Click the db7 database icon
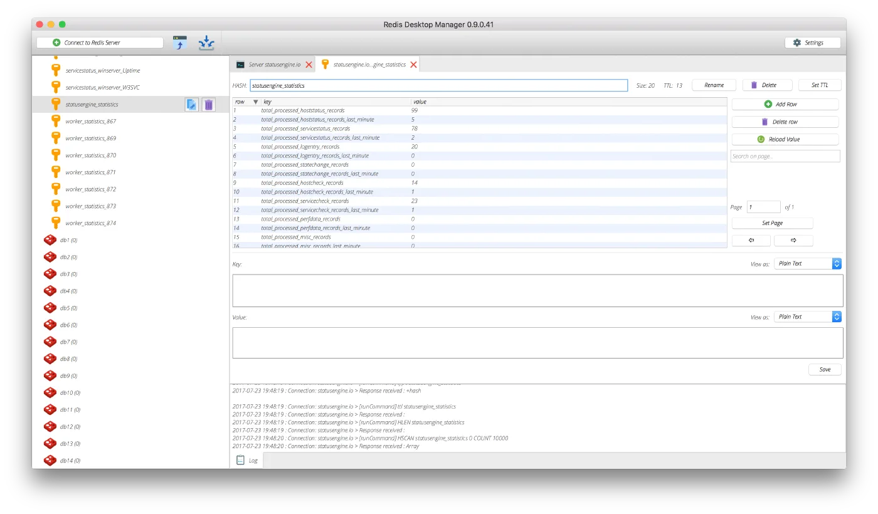Image resolution: width=878 pixels, height=514 pixels. pos(50,341)
